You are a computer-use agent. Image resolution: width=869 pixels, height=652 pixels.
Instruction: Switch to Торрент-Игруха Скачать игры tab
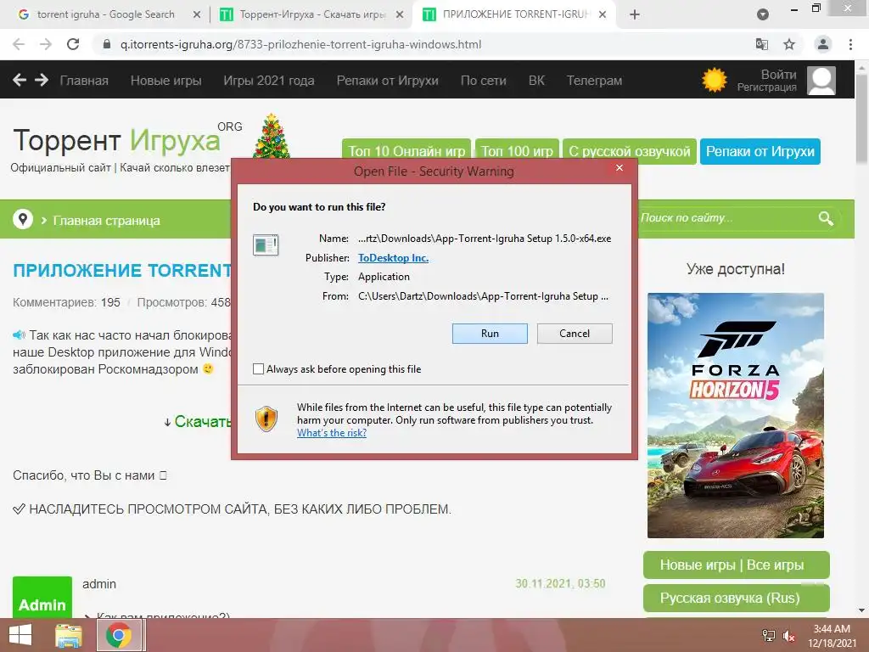point(312,14)
